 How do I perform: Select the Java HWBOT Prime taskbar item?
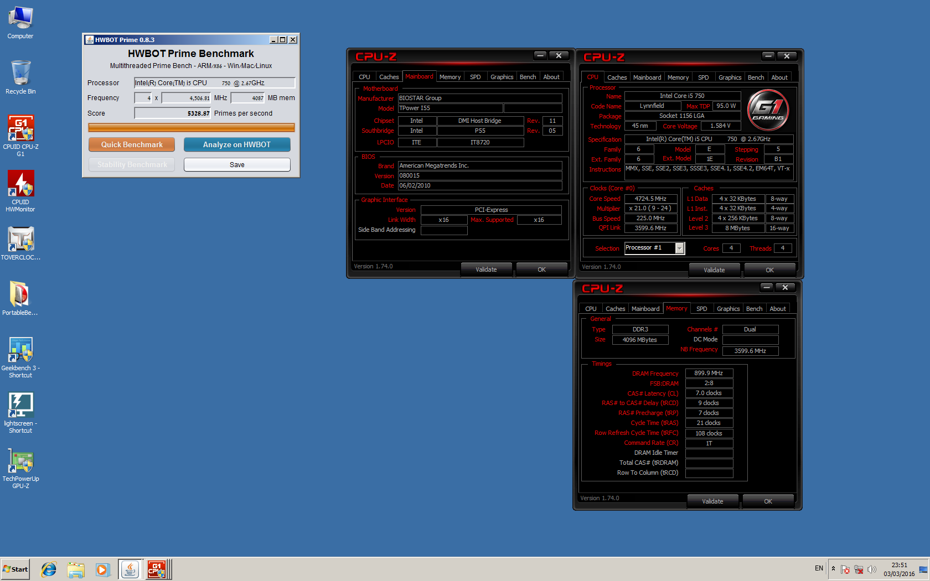click(130, 569)
